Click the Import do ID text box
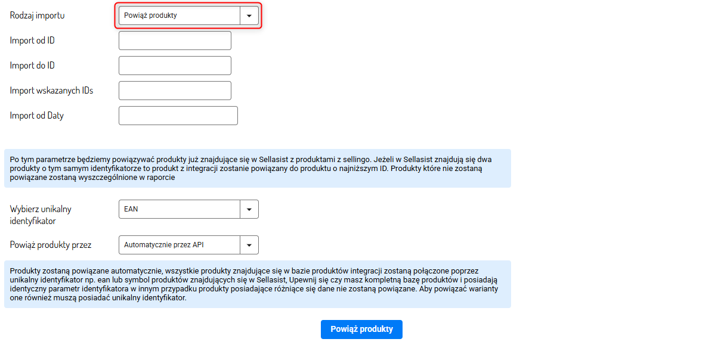 click(175, 66)
